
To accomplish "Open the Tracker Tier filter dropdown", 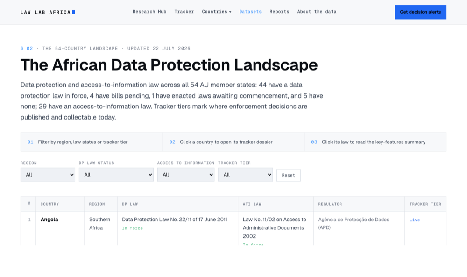I will (x=246, y=175).
